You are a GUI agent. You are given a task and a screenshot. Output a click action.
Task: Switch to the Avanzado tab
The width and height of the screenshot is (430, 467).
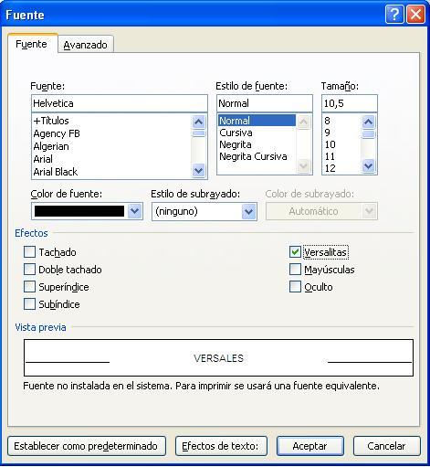point(85,45)
